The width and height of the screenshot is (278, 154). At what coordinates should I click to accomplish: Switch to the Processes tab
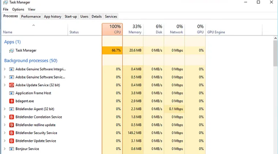click(x=11, y=16)
